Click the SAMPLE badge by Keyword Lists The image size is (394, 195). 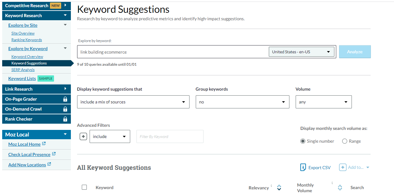(x=46, y=78)
